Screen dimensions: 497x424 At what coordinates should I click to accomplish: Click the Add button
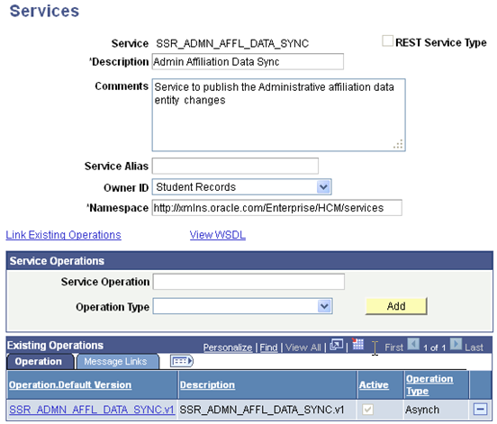[x=396, y=306]
